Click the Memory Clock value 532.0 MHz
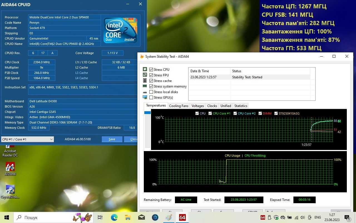This screenshot has height=223, width=356. click(39, 128)
